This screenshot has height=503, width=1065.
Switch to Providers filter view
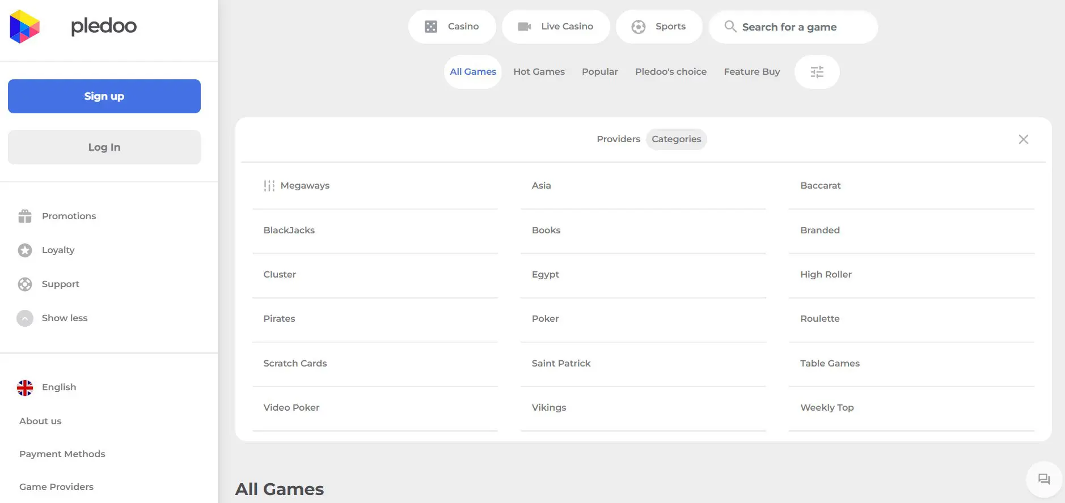click(x=618, y=139)
